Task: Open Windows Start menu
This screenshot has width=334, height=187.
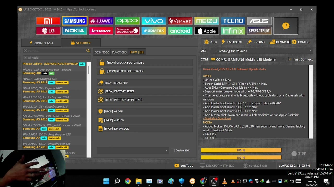Action: click(106, 181)
